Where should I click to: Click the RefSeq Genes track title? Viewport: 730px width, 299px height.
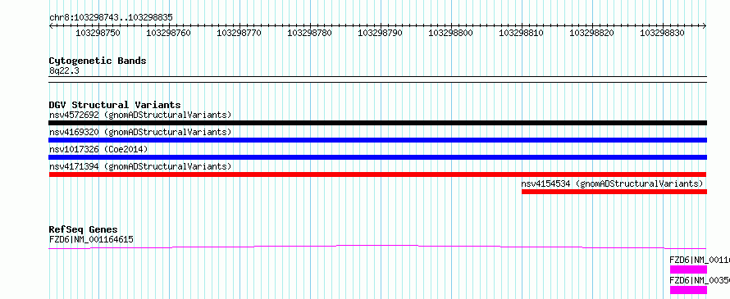tap(84, 229)
